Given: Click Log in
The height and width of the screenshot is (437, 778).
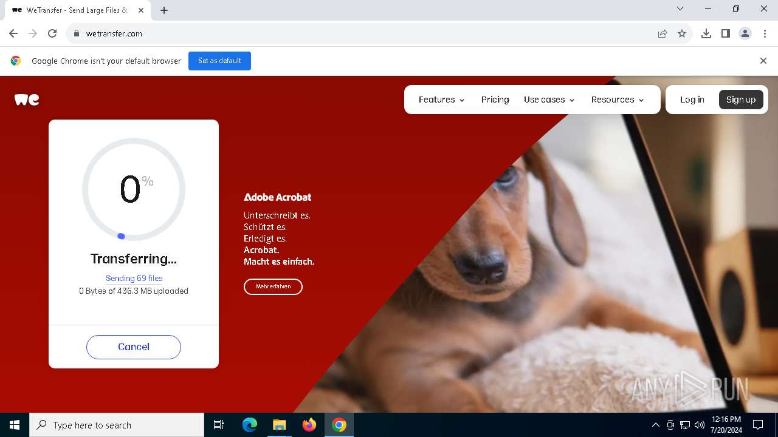Looking at the screenshot, I should 692,100.
